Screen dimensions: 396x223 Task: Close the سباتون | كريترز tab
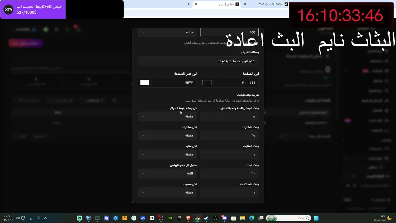pos(196,4)
